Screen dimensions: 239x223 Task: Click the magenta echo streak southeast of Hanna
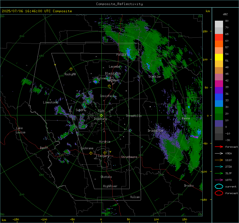tap(194, 137)
